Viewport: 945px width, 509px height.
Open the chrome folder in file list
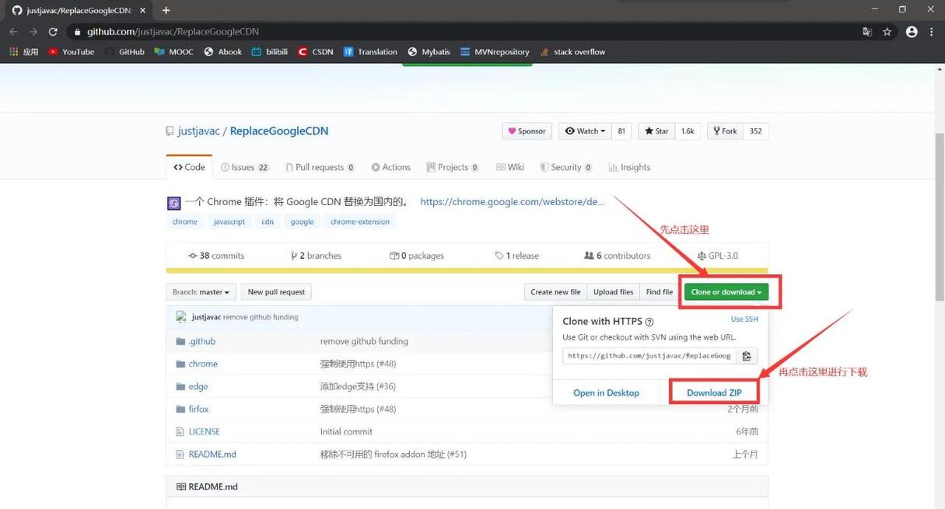pyautogui.click(x=203, y=364)
